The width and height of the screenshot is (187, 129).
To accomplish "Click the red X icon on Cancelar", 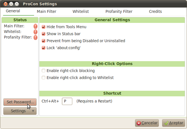I will pyautogui.click(x=139, y=123).
